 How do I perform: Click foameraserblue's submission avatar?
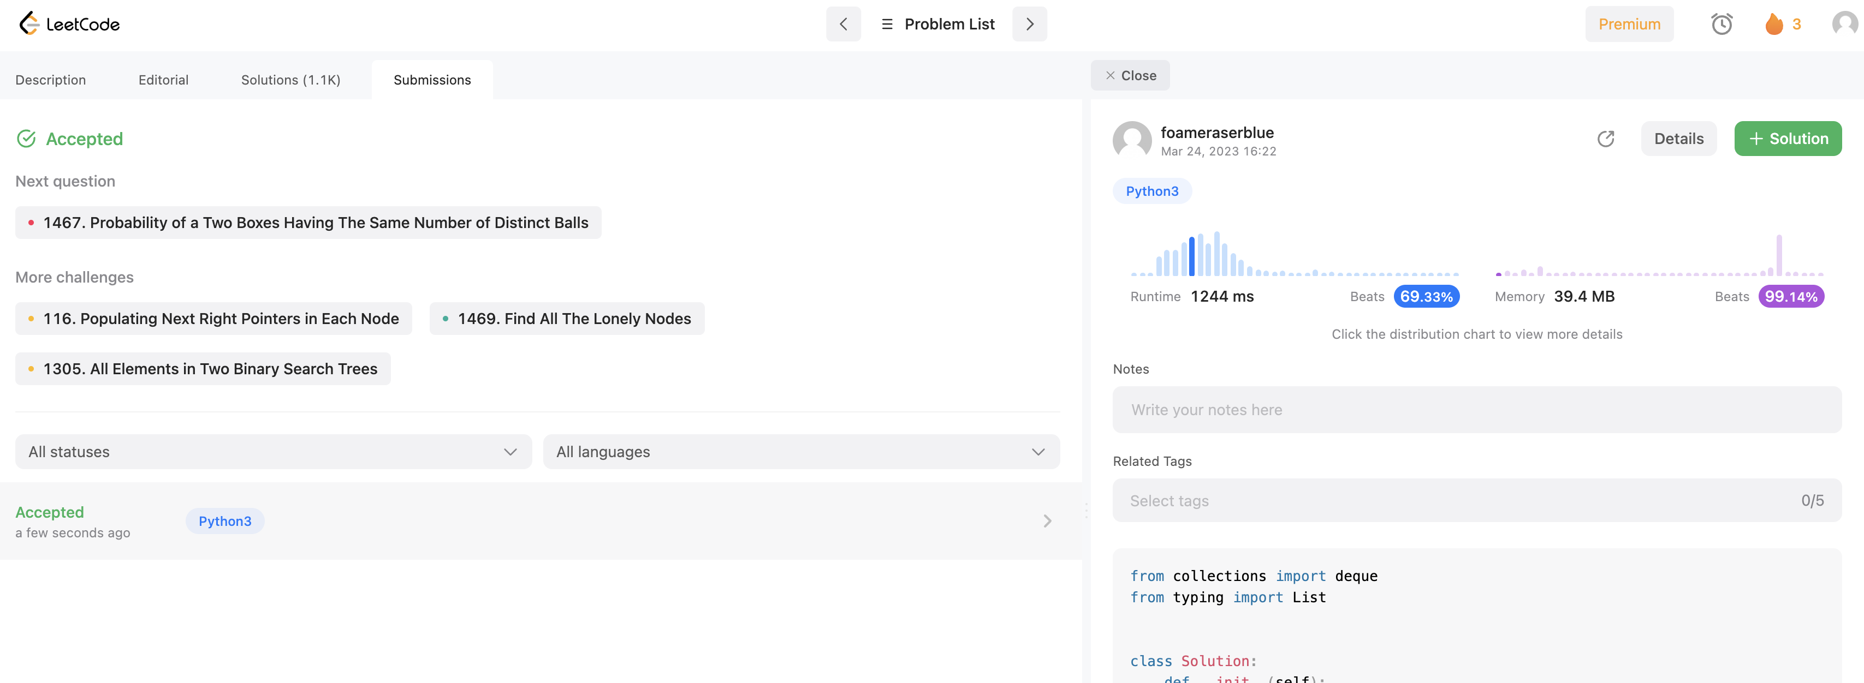tap(1132, 140)
